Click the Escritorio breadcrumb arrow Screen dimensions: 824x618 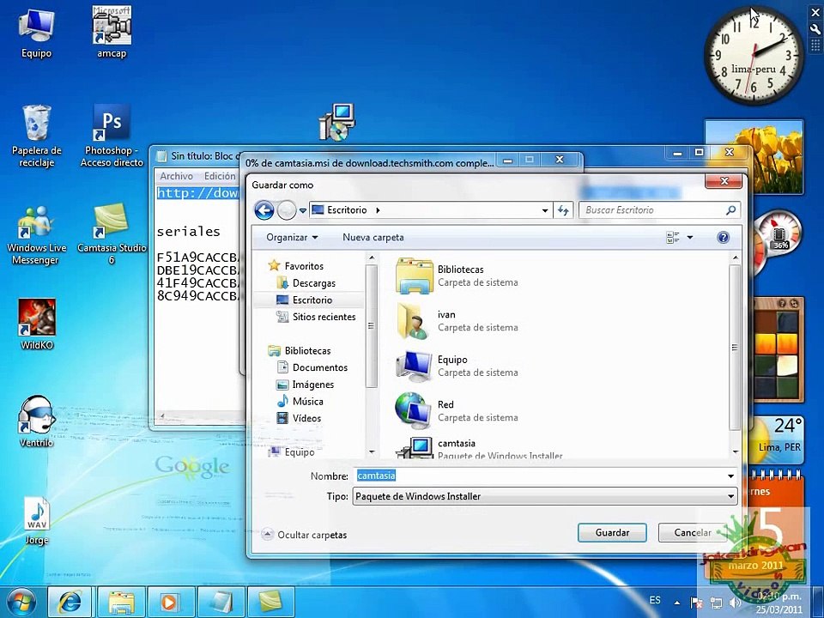coord(378,210)
